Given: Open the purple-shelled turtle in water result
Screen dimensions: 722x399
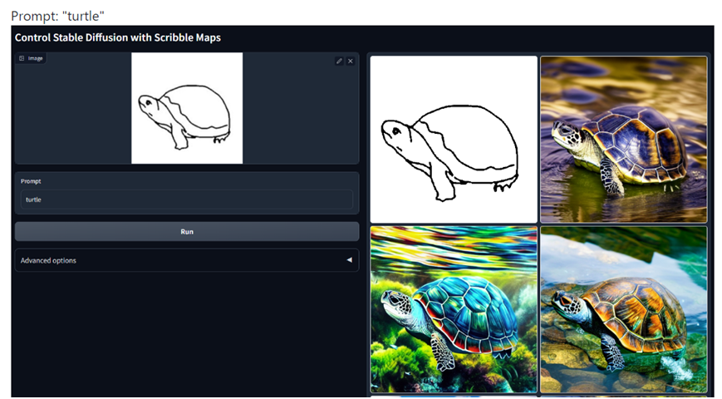Looking at the screenshot, I should 623,140.
